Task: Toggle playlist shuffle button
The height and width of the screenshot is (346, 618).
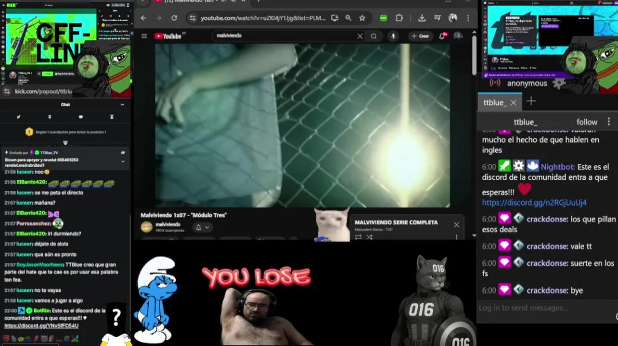Action: [x=370, y=237]
